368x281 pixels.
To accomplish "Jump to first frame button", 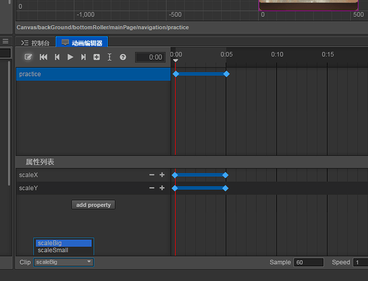I will click(43, 57).
